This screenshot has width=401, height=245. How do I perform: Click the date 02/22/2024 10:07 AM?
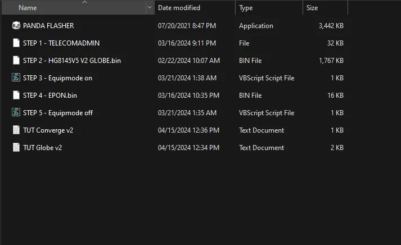(189, 61)
